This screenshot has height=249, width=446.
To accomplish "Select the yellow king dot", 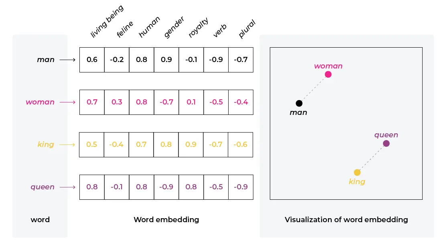I will click(x=357, y=173).
